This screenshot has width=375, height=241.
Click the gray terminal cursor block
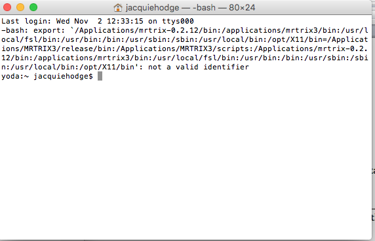pos(100,76)
